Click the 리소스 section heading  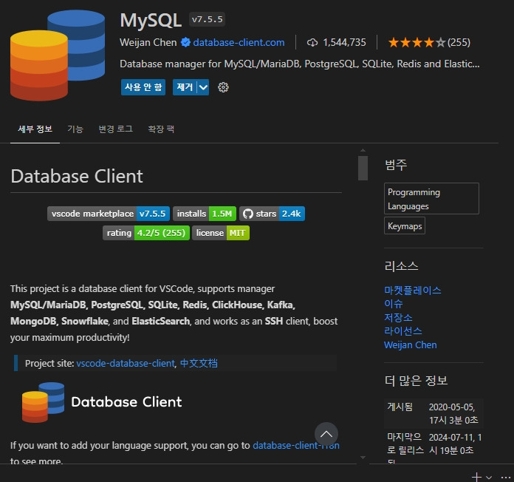coord(402,266)
